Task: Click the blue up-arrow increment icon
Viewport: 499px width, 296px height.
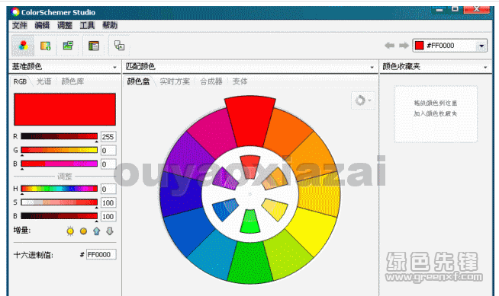Action: coord(97,231)
